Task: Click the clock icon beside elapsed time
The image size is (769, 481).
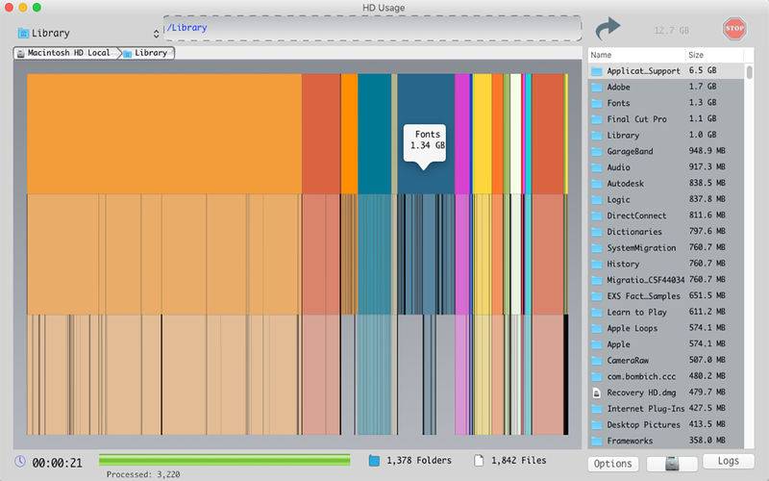Action: [x=20, y=462]
